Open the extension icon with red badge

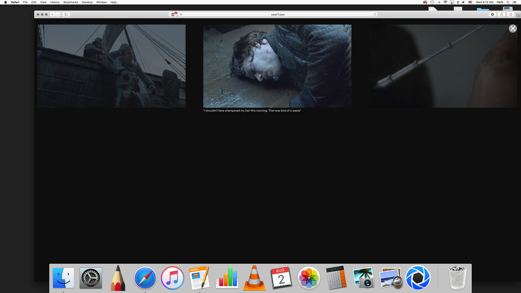coord(173,14)
